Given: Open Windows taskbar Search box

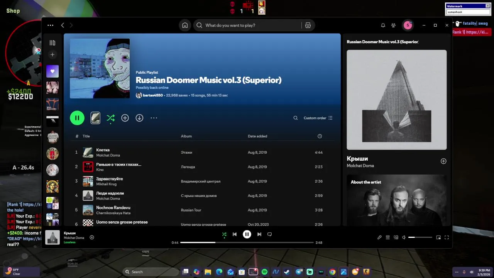Looking at the screenshot, I should click(151, 272).
